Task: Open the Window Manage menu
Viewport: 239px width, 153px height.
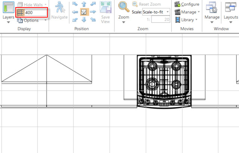Action: click(x=212, y=12)
